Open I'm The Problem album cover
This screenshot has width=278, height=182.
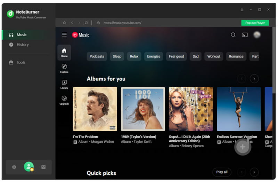pyautogui.click(x=95, y=109)
